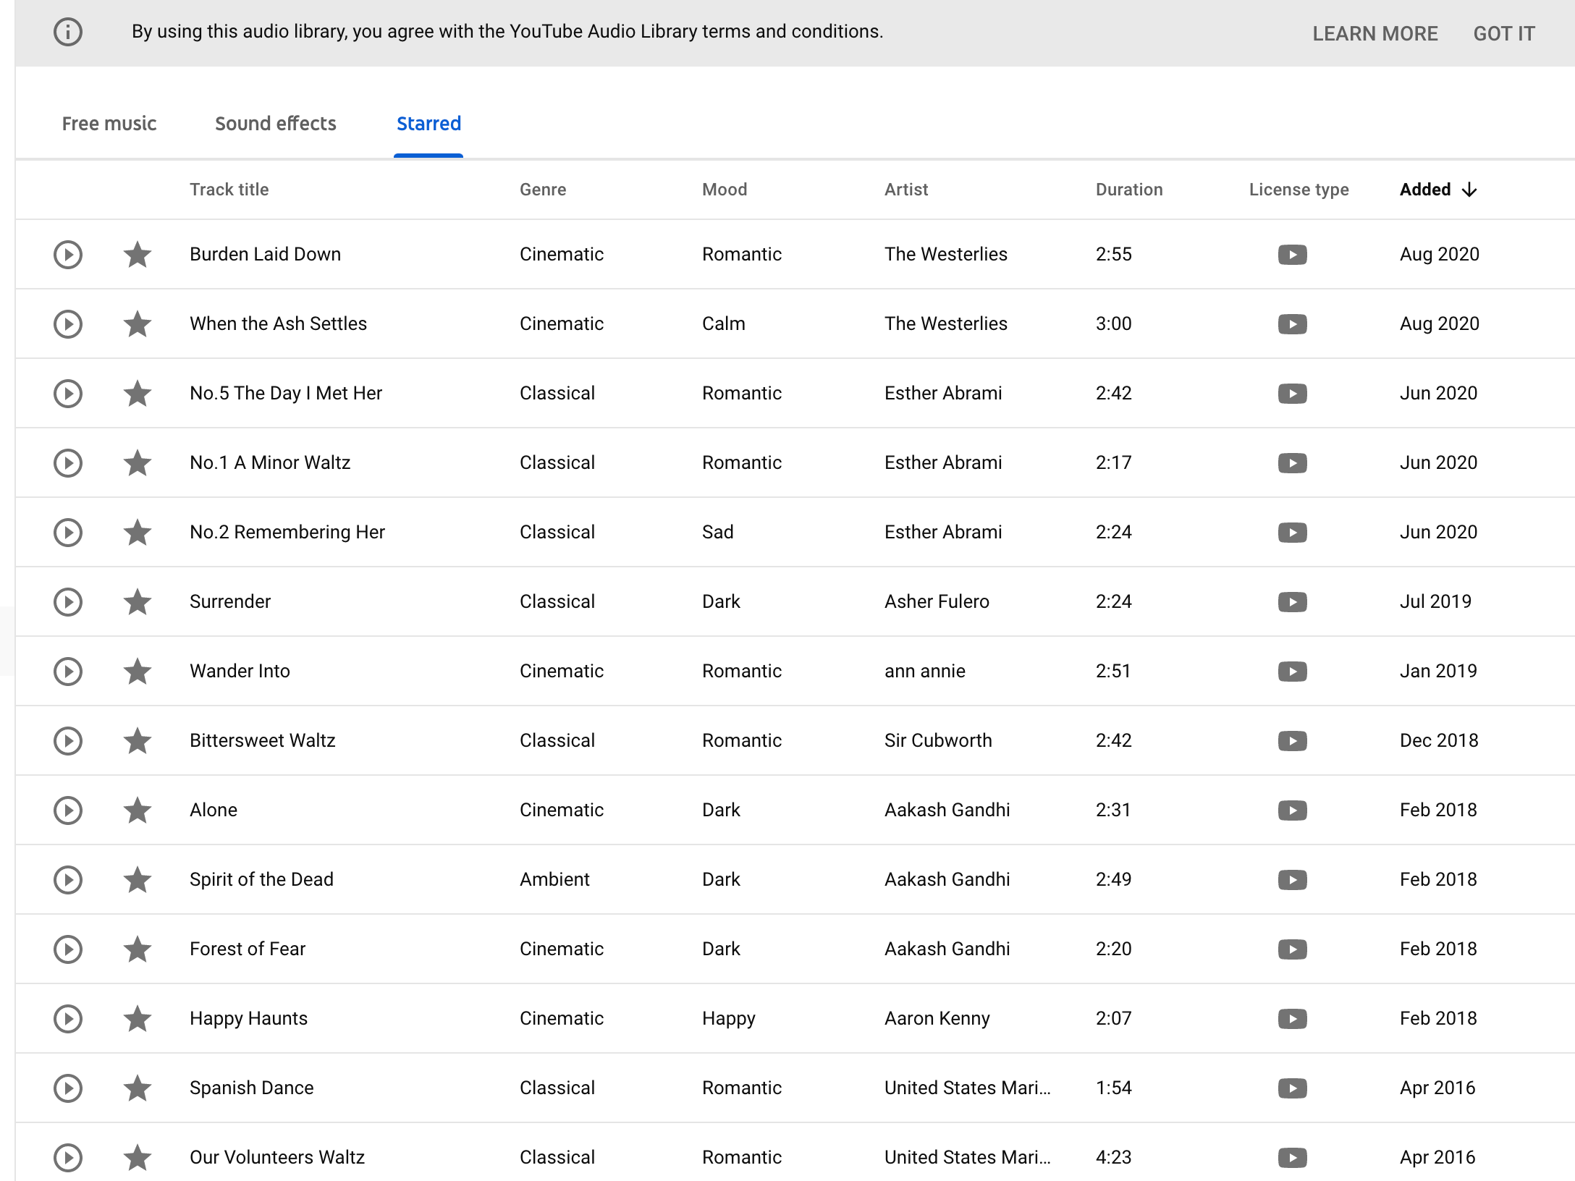The width and height of the screenshot is (1575, 1181).
Task: Play No.2 Remembering Her
Action: click(68, 533)
